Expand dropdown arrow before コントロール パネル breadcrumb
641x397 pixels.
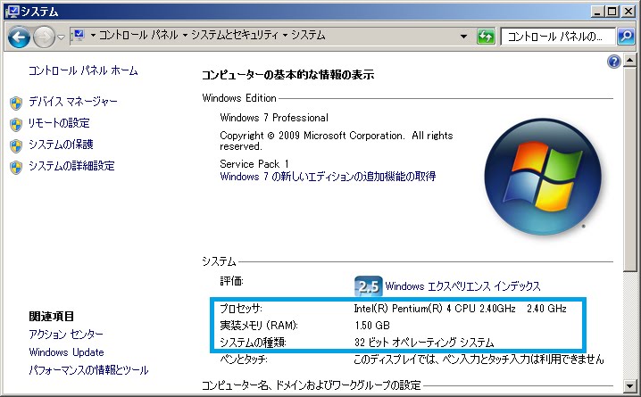click(93, 36)
